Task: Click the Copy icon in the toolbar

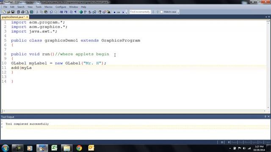Action: [41, 12]
